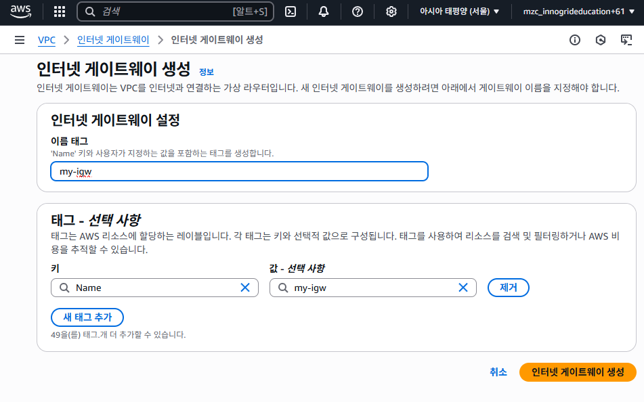Click the 인터넷 게이트웨이 설정 section heading
Viewport: 644px width, 402px height.
[115, 120]
